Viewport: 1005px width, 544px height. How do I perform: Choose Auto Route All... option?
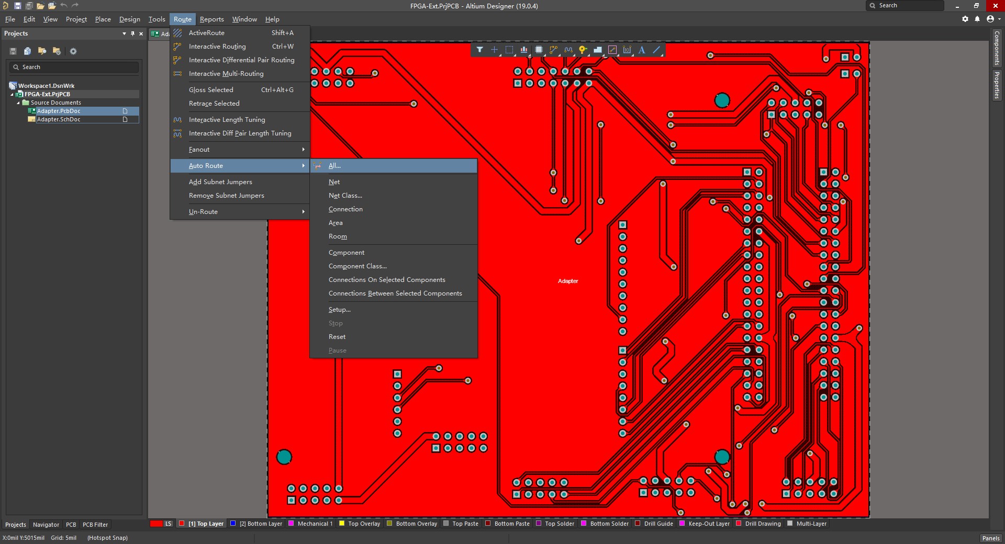coord(334,166)
